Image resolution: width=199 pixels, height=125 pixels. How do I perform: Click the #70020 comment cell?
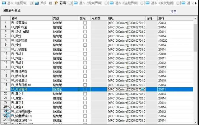[x=175, y=41]
